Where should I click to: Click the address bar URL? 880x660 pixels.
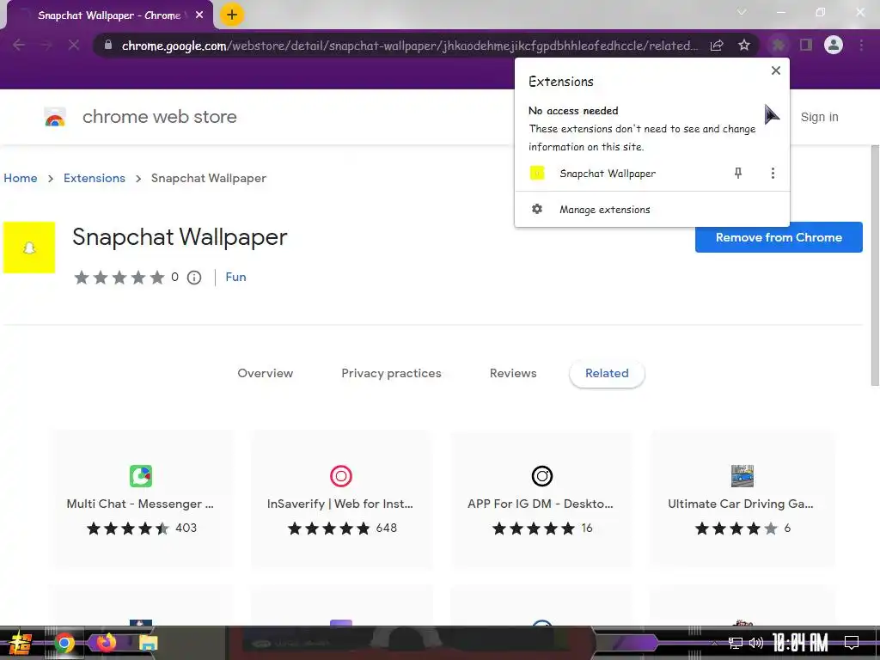410,46
